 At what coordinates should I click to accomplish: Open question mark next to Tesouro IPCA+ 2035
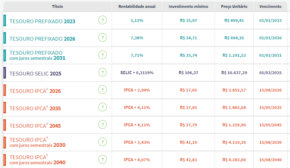point(102,108)
